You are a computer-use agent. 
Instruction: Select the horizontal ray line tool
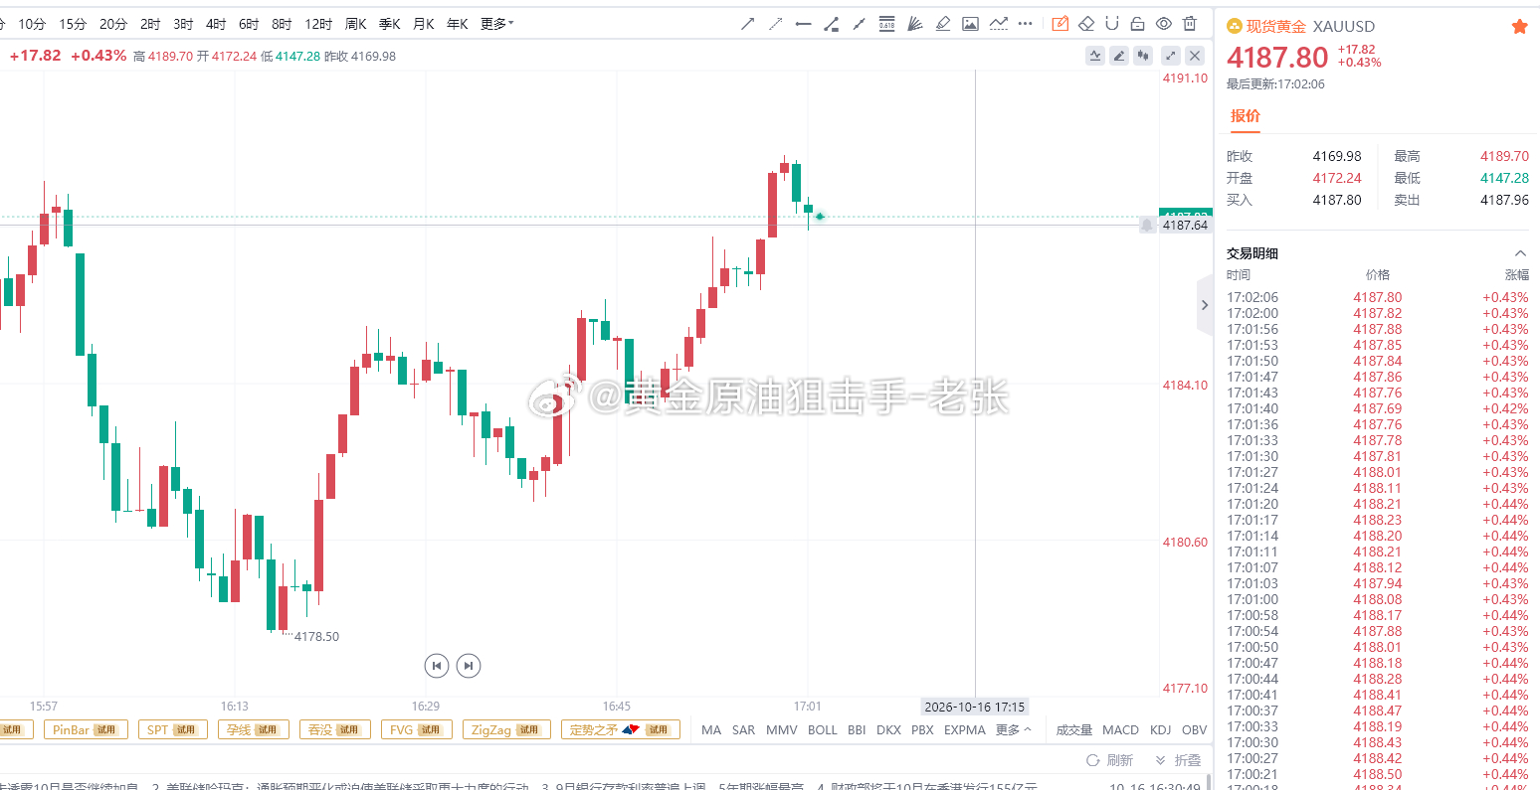[803, 24]
